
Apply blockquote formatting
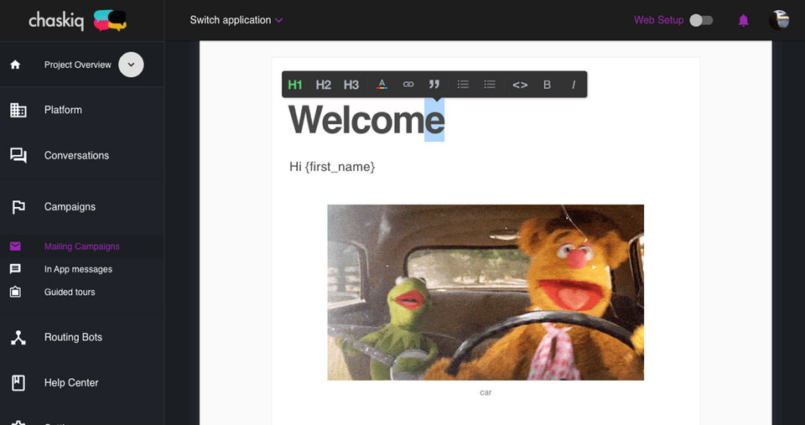pyautogui.click(x=434, y=84)
